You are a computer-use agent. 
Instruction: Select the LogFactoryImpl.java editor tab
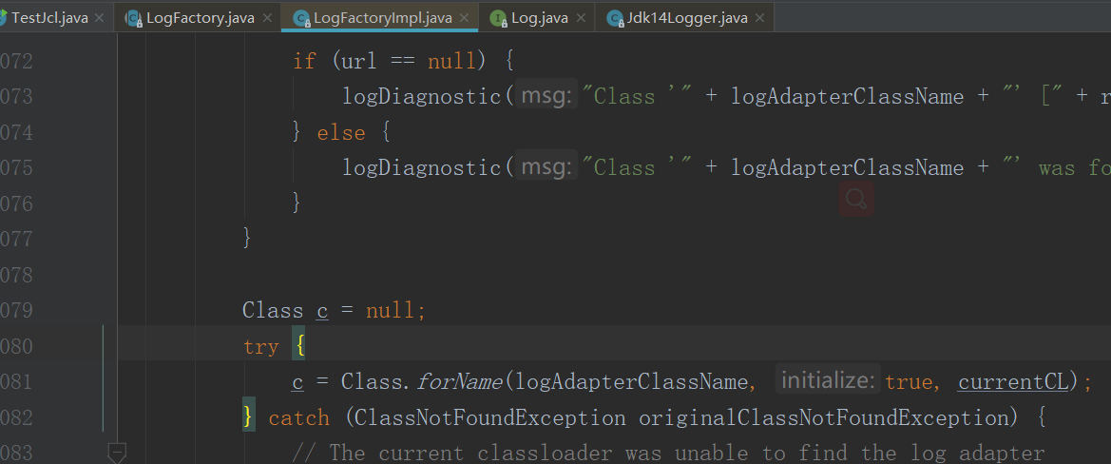[x=382, y=18]
